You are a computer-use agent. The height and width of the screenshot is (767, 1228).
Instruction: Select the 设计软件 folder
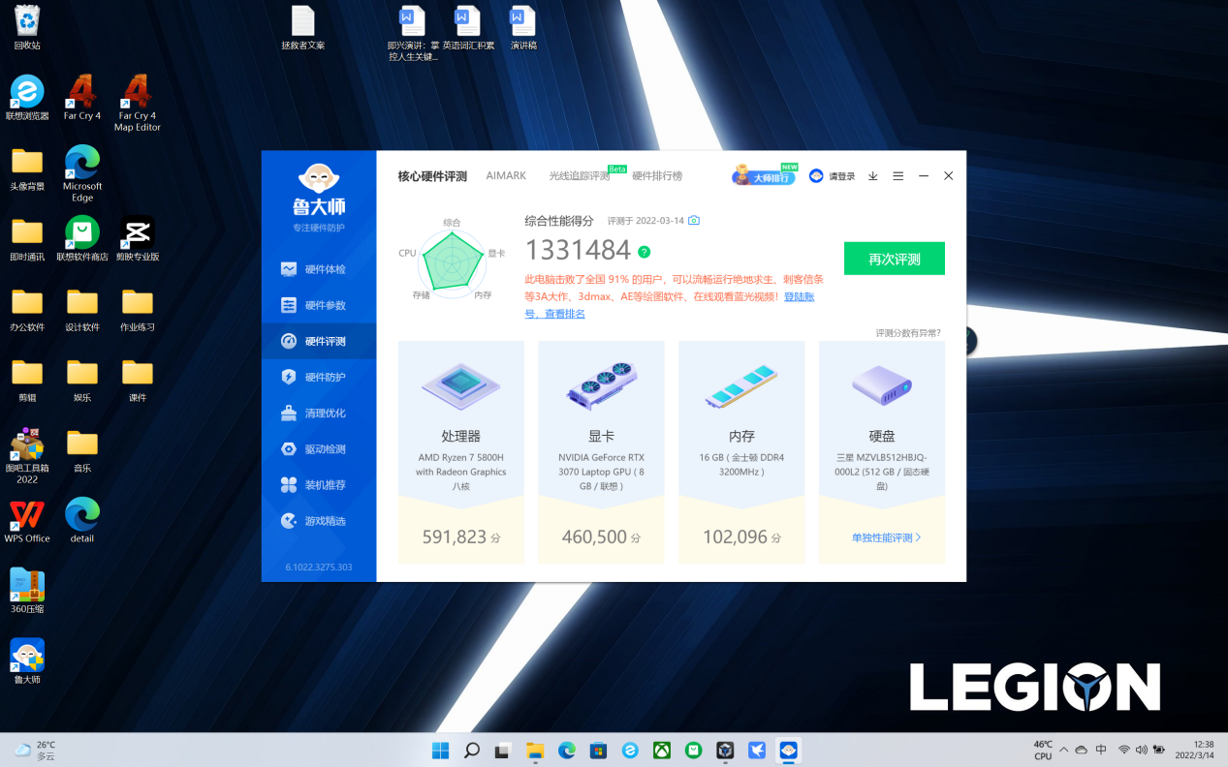(x=82, y=309)
